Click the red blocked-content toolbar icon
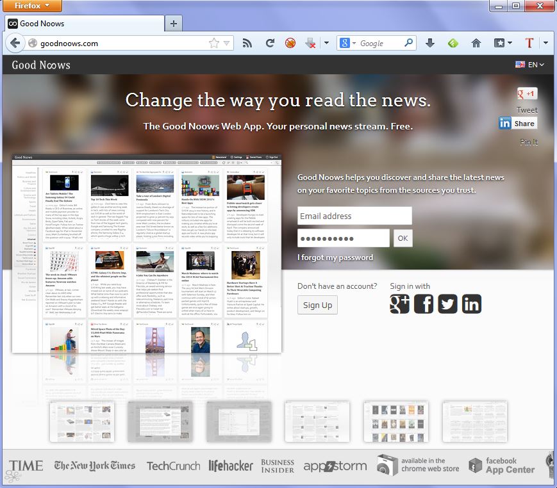The height and width of the screenshot is (488, 557). tap(290, 44)
